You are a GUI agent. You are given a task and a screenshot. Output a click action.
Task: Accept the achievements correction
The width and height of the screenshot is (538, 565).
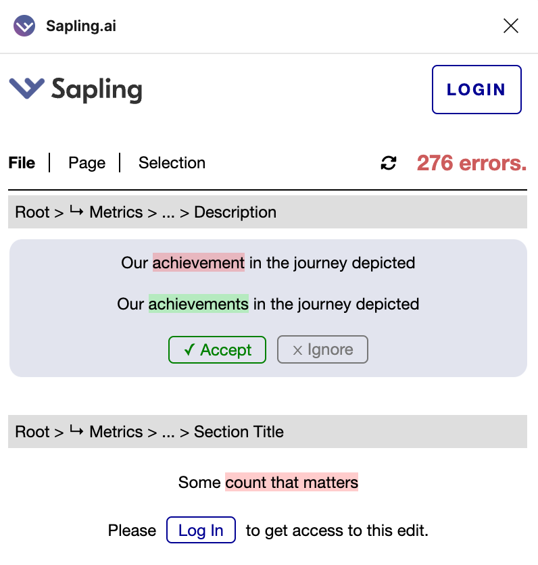point(217,349)
